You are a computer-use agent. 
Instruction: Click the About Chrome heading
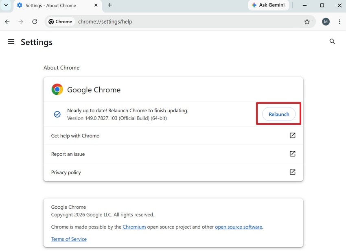point(61,68)
